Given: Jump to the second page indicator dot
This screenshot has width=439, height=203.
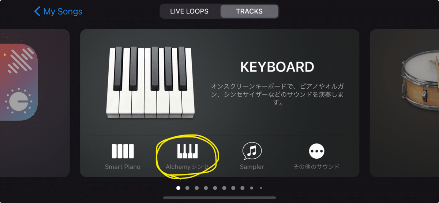Looking at the screenshot, I should [x=187, y=188].
